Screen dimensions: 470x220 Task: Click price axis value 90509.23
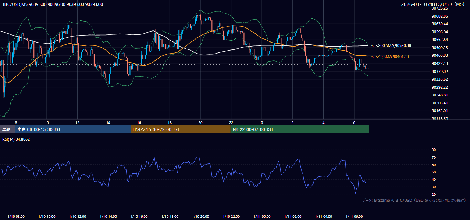click(x=439, y=48)
